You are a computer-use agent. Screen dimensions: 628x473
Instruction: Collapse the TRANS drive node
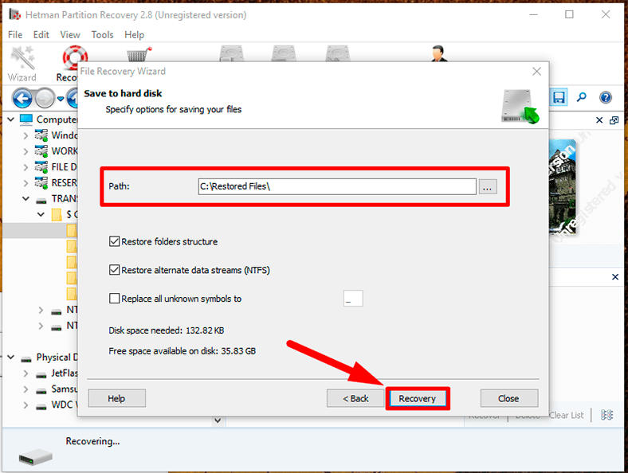pyautogui.click(x=26, y=198)
